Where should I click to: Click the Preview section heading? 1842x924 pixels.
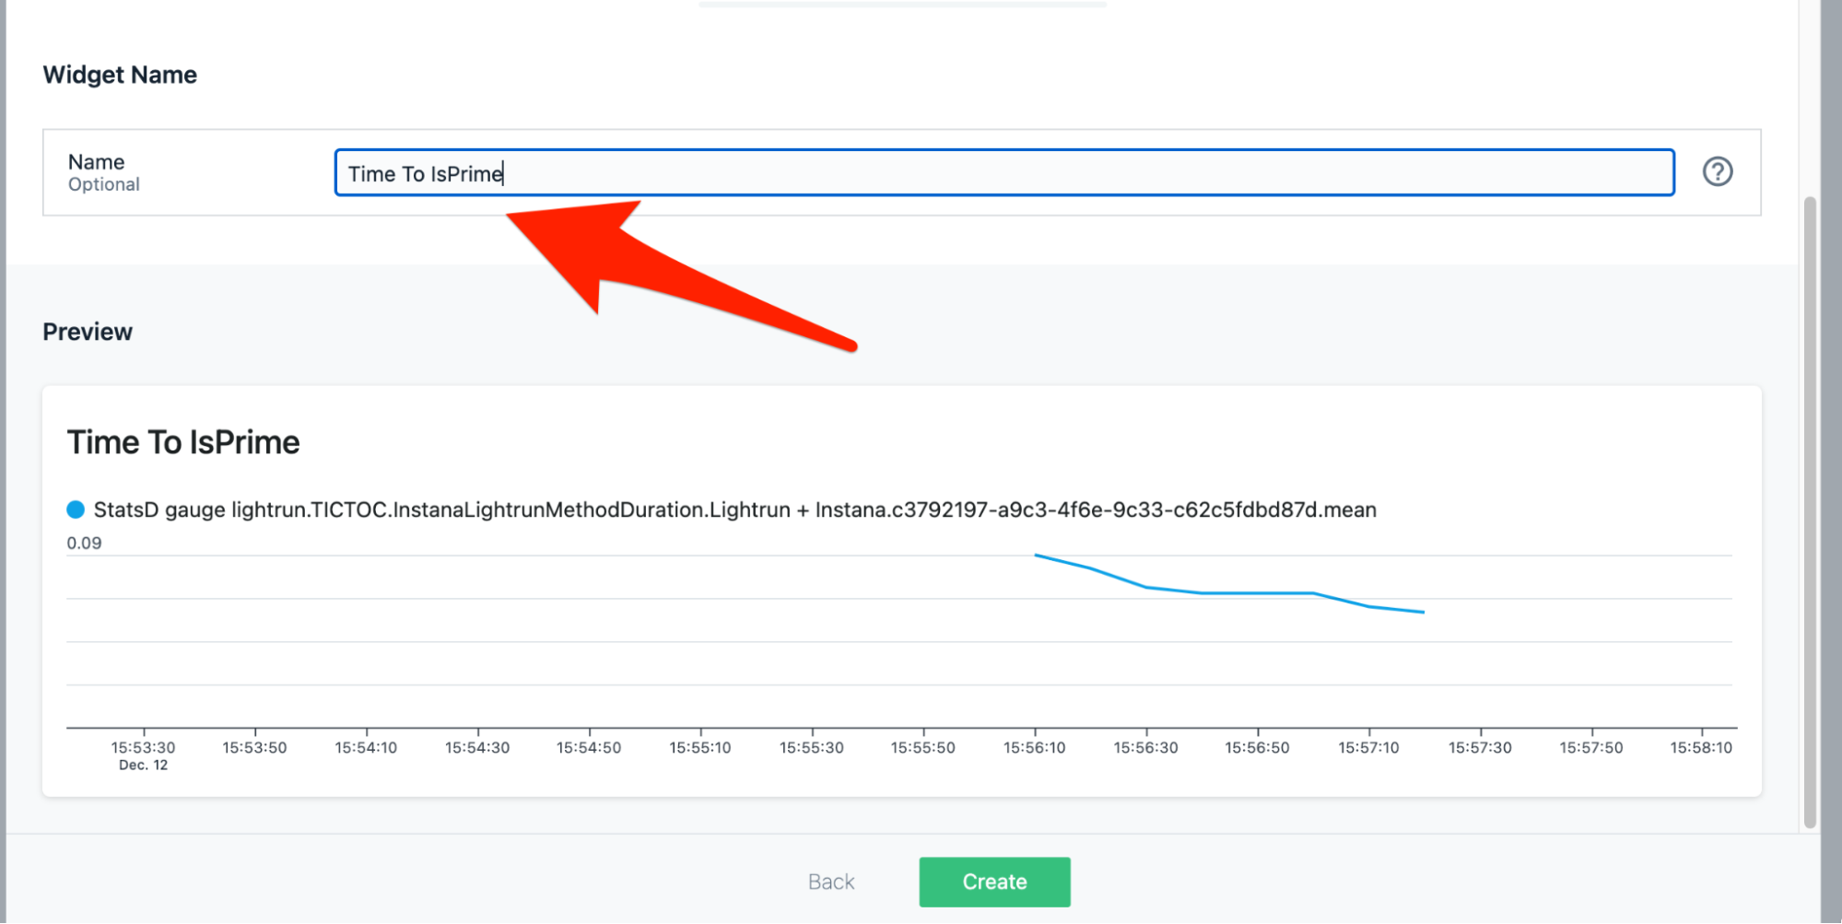click(88, 332)
